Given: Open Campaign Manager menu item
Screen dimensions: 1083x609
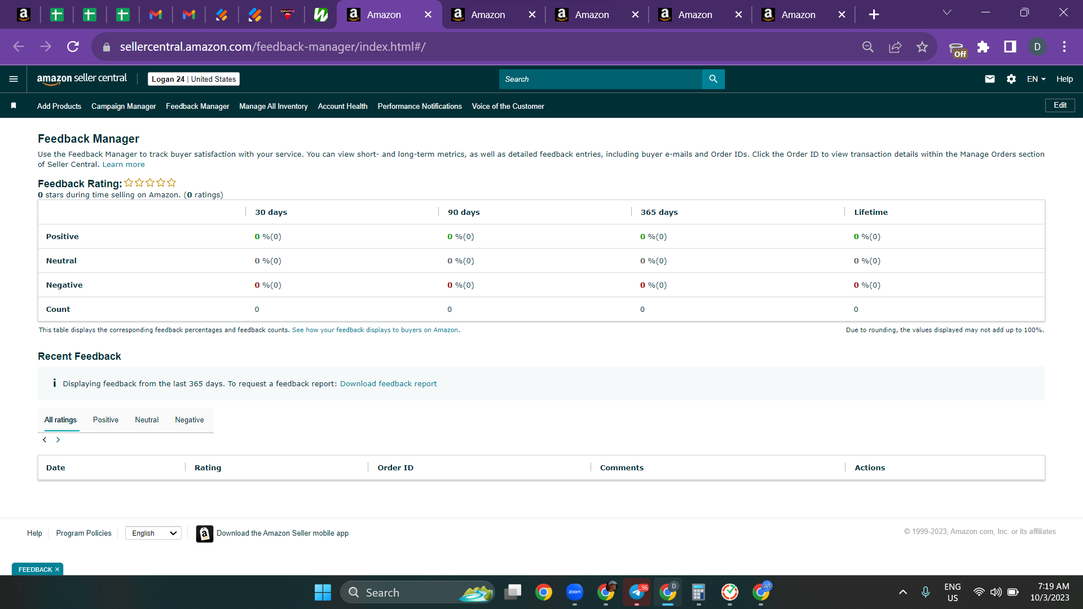Looking at the screenshot, I should pyautogui.click(x=124, y=106).
